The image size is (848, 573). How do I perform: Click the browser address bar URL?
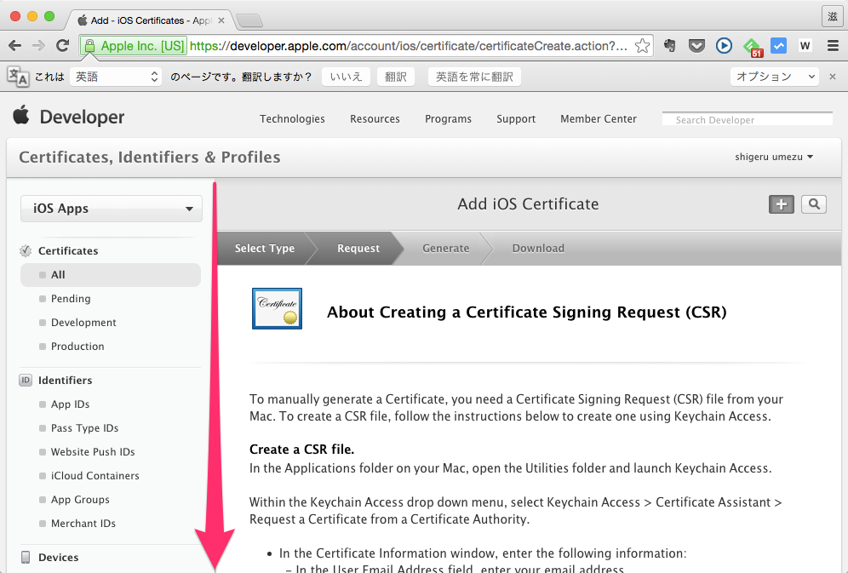pos(409,46)
